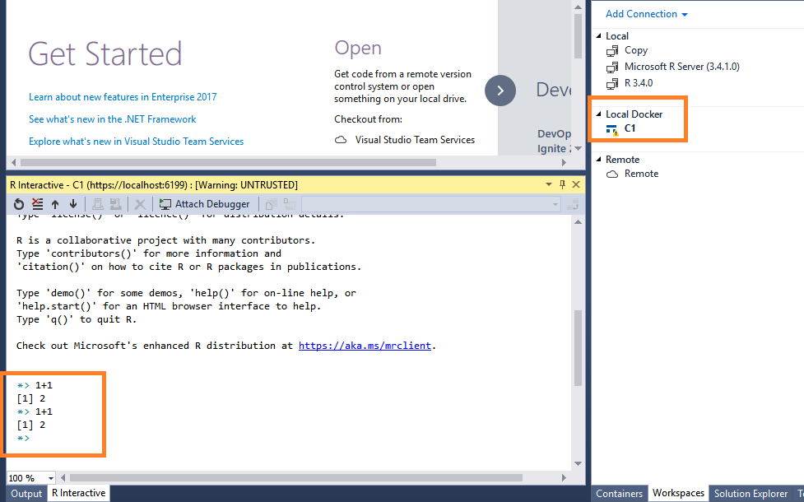Open the R Interactive window options dropdown

click(548, 184)
